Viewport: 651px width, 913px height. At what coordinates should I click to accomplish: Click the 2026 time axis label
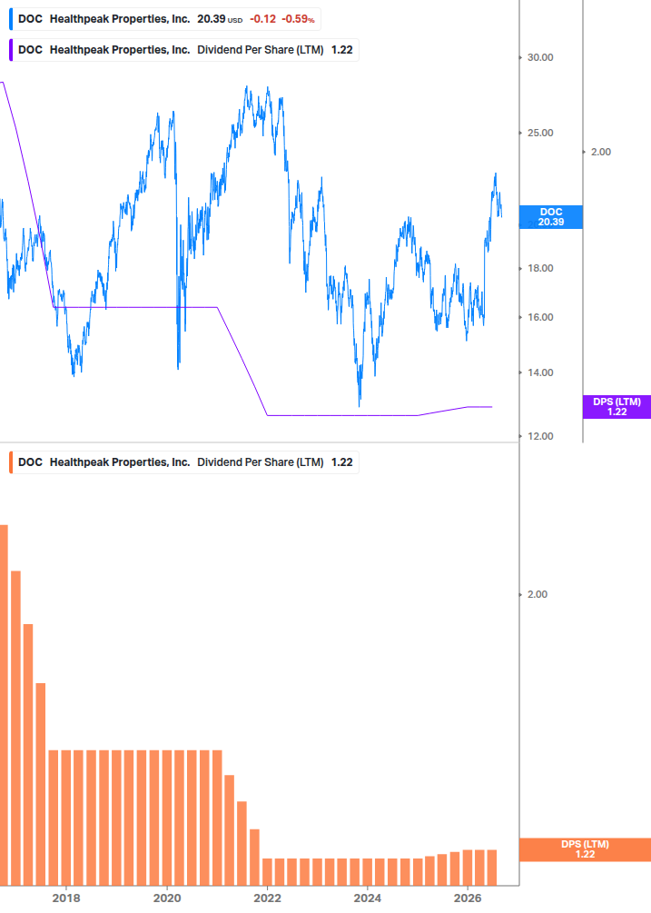(468, 898)
